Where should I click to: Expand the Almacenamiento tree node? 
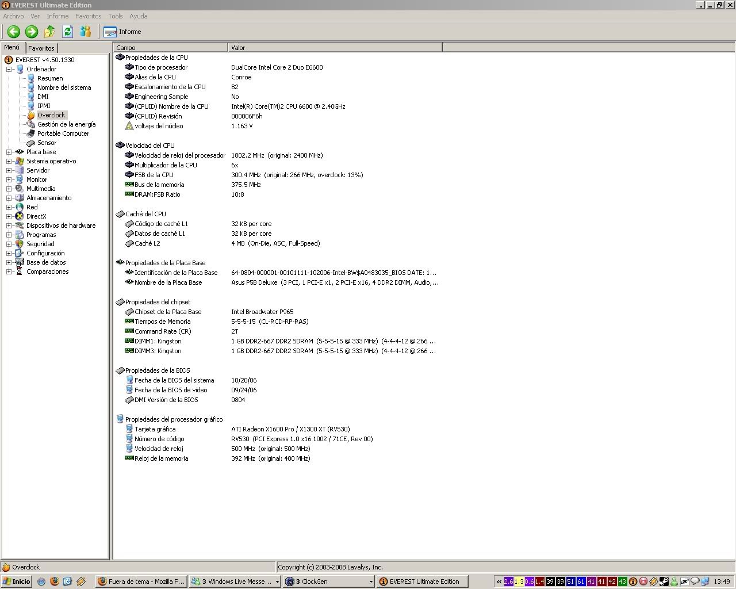click(9, 198)
